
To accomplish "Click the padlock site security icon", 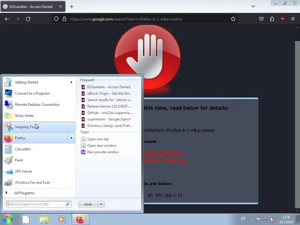I will point(64,19).
